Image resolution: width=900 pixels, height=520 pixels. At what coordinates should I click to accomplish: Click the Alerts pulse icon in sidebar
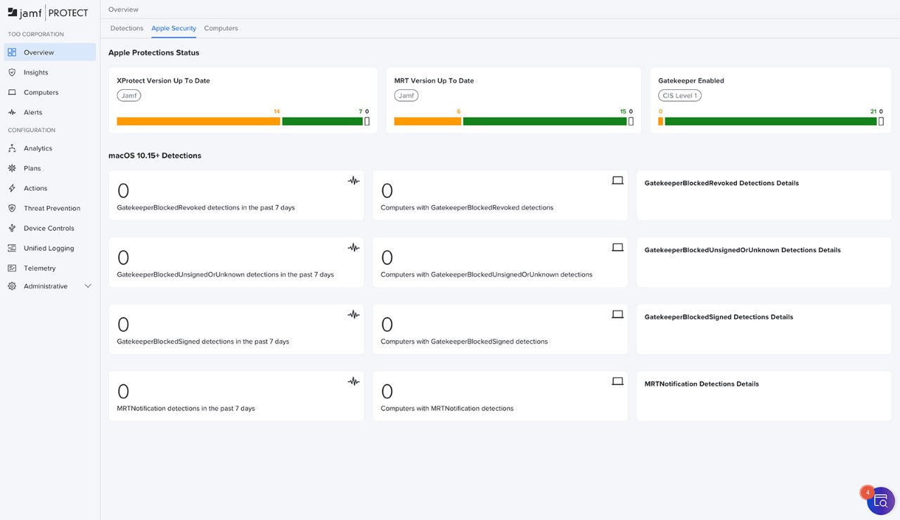coord(12,112)
